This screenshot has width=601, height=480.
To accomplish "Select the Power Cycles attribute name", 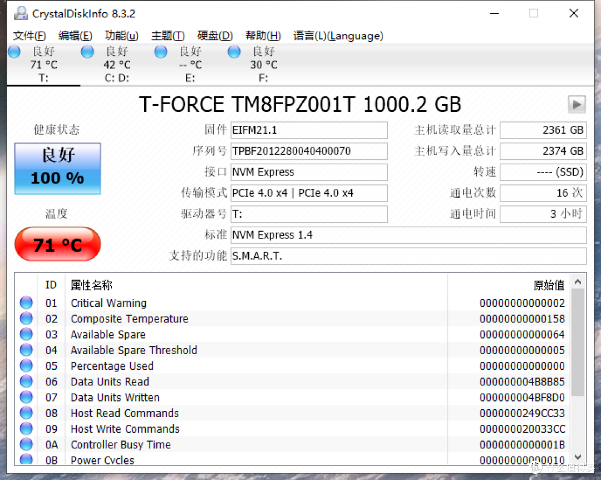I will (102, 460).
